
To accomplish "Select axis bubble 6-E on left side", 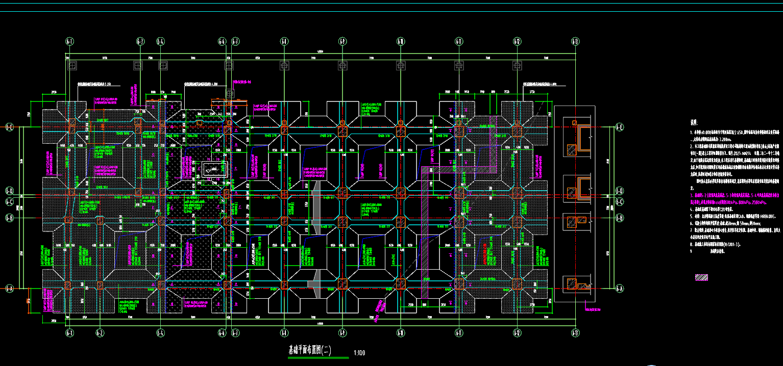I will (x=9, y=126).
